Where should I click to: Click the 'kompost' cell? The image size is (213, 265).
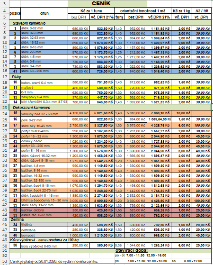coord(44,235)
